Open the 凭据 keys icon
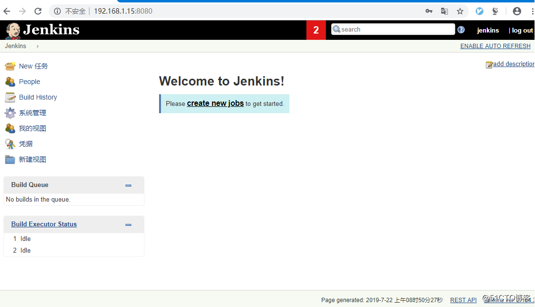The width and height of the screenshot is (535, 307). [x=10, y=144]
